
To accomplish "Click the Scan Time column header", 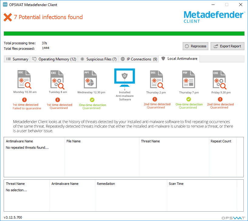I will 202,184.
